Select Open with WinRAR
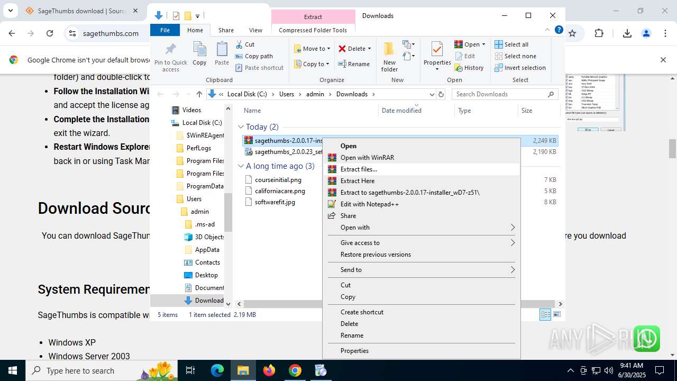The image size is (677, 381). coord(422,158)
